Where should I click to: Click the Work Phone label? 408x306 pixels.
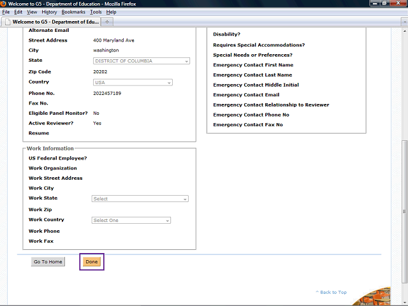coord(44,231)
